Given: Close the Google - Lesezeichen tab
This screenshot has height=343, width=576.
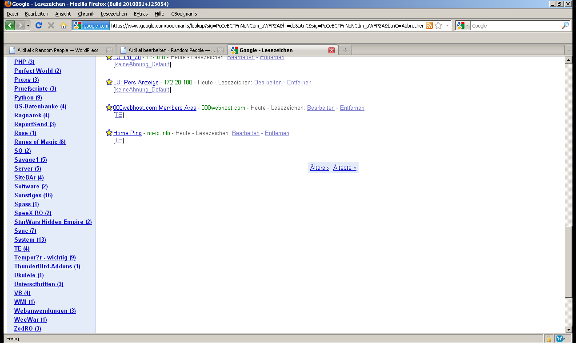Looking at the screenshot, I should pos(331,50).
